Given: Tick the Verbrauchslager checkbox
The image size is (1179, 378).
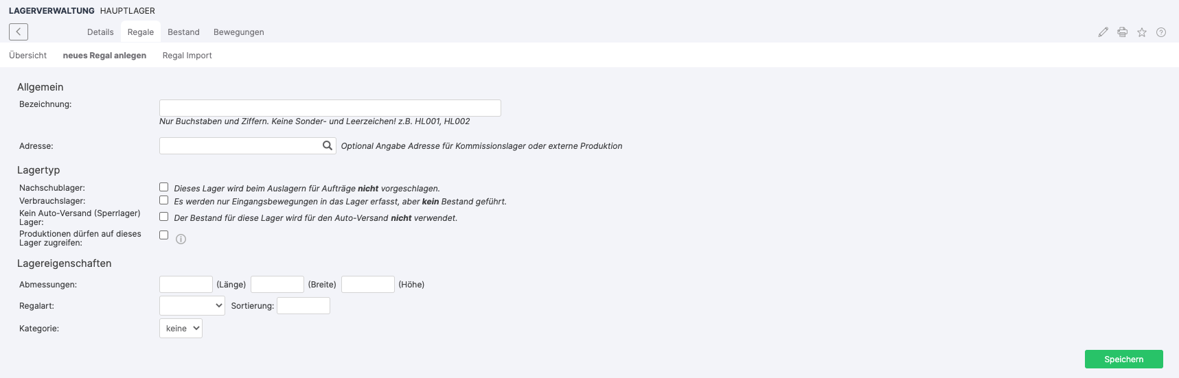Looking at the screenshot, I should click(x=163, y=200).
